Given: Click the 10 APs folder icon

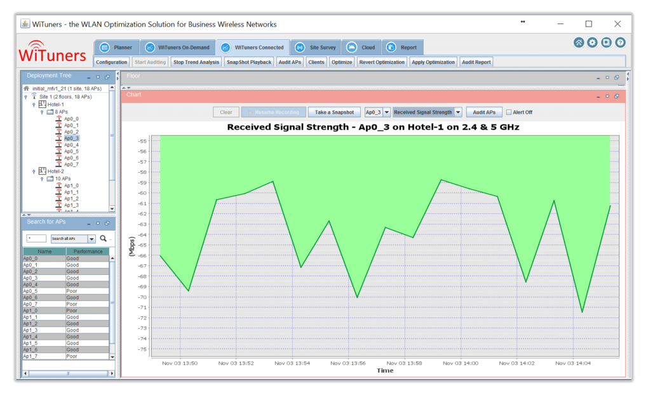Looking at the screenshot, I should tap(50, 178).
